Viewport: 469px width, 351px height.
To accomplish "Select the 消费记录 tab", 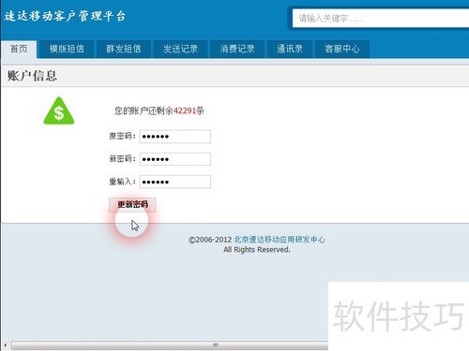I will click(x=237, y=49).
